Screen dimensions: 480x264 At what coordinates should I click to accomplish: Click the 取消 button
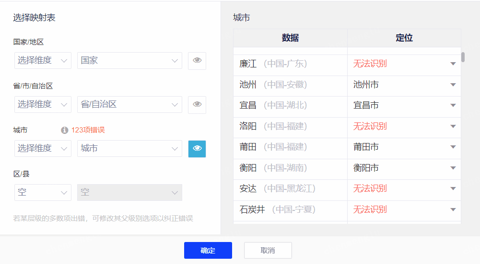pyautogui.click(x=268, y=251)
